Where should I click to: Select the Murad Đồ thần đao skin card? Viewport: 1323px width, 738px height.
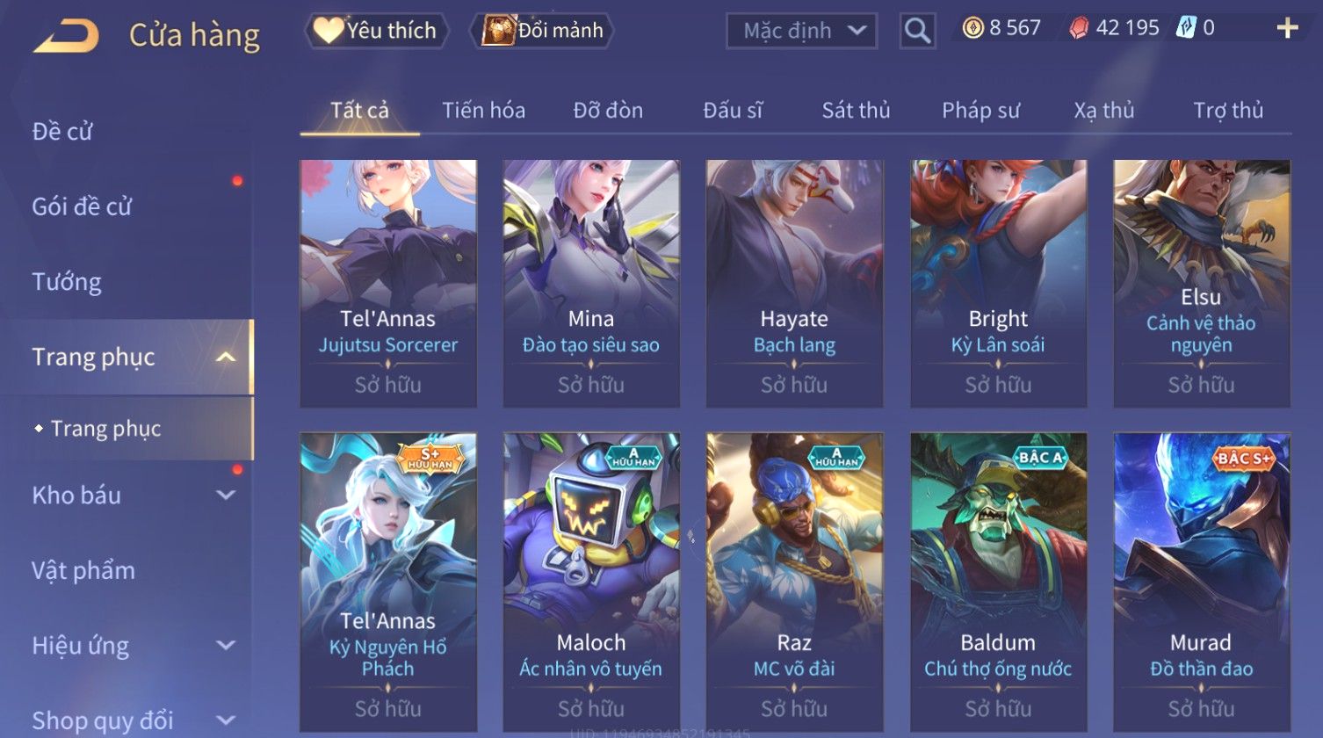pyautogui.click(x=1201, y=582)
